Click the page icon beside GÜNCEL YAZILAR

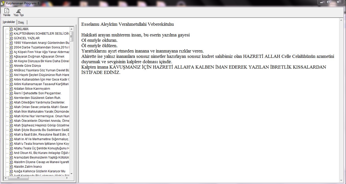pos(11,38)
